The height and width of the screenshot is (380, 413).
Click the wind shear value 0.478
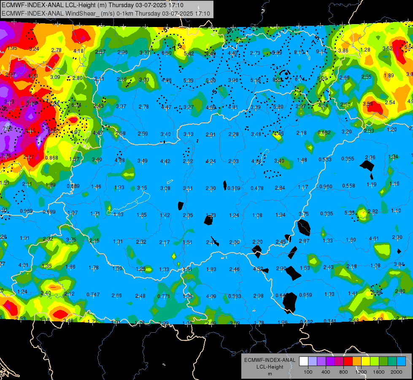pos(257,188)
